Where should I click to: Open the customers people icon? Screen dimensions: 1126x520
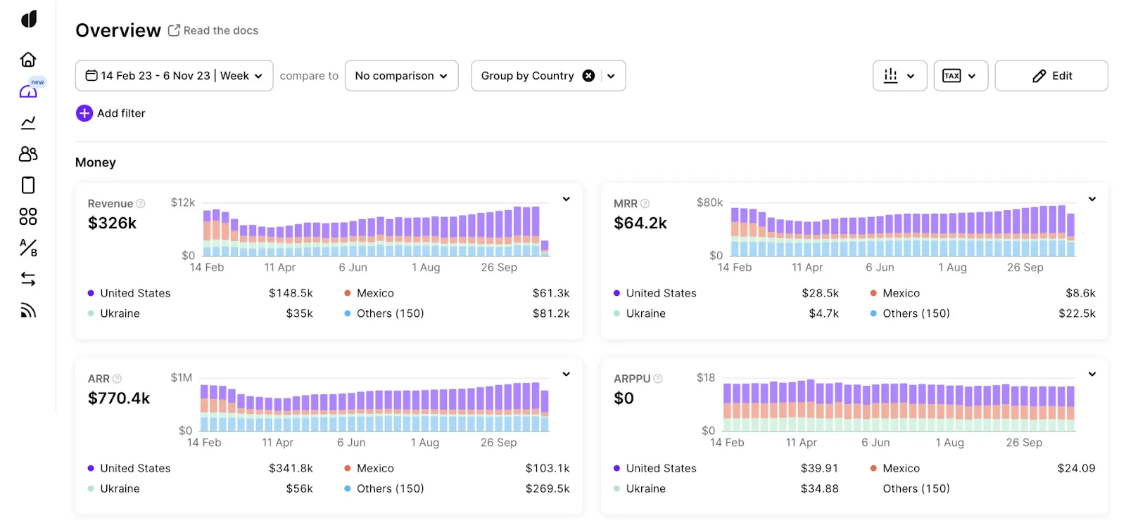coord(28,154)
